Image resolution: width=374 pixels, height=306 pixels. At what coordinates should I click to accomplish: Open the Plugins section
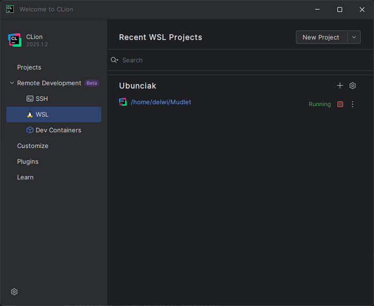28,162
